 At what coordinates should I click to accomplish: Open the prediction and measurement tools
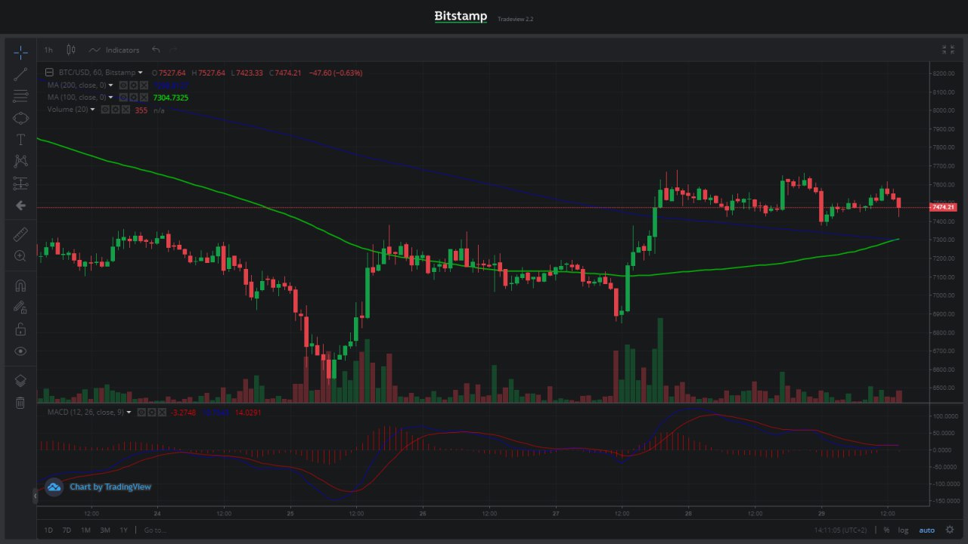point(20,184)
